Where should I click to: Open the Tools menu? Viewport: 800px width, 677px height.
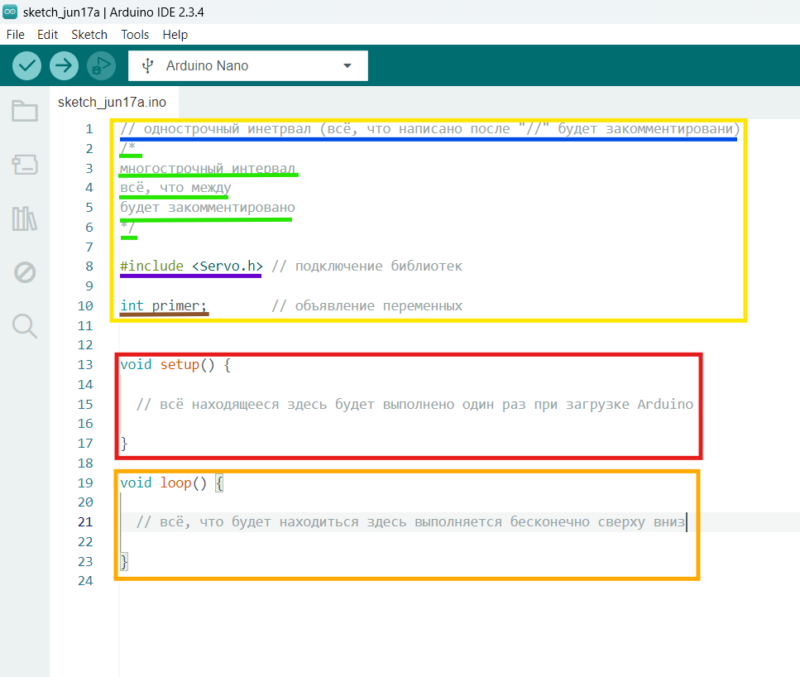click(x=135, y=35)
